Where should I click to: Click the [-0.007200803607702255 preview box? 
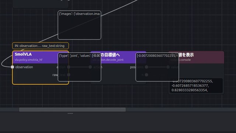[157, 67]
